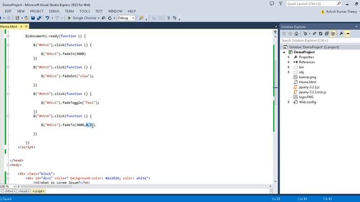Collapse the document.ready function code block

[x=8, y=36]
